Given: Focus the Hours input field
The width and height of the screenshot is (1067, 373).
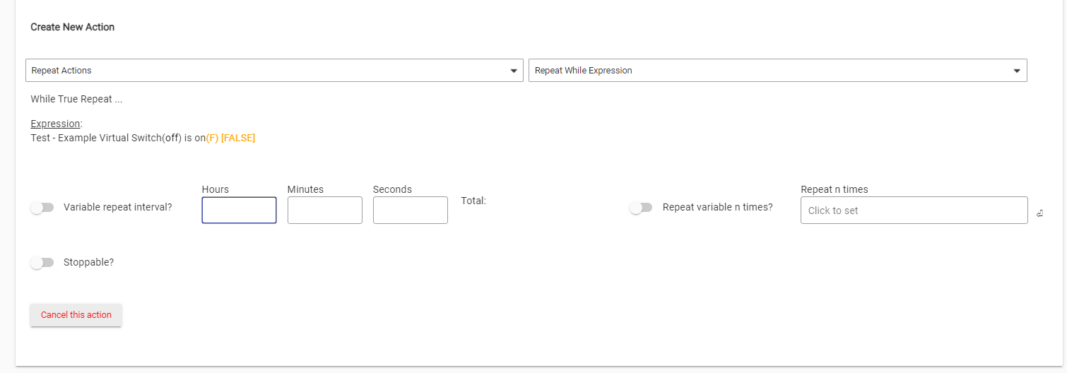Looking at the screenshot, I should coord(239,211).
